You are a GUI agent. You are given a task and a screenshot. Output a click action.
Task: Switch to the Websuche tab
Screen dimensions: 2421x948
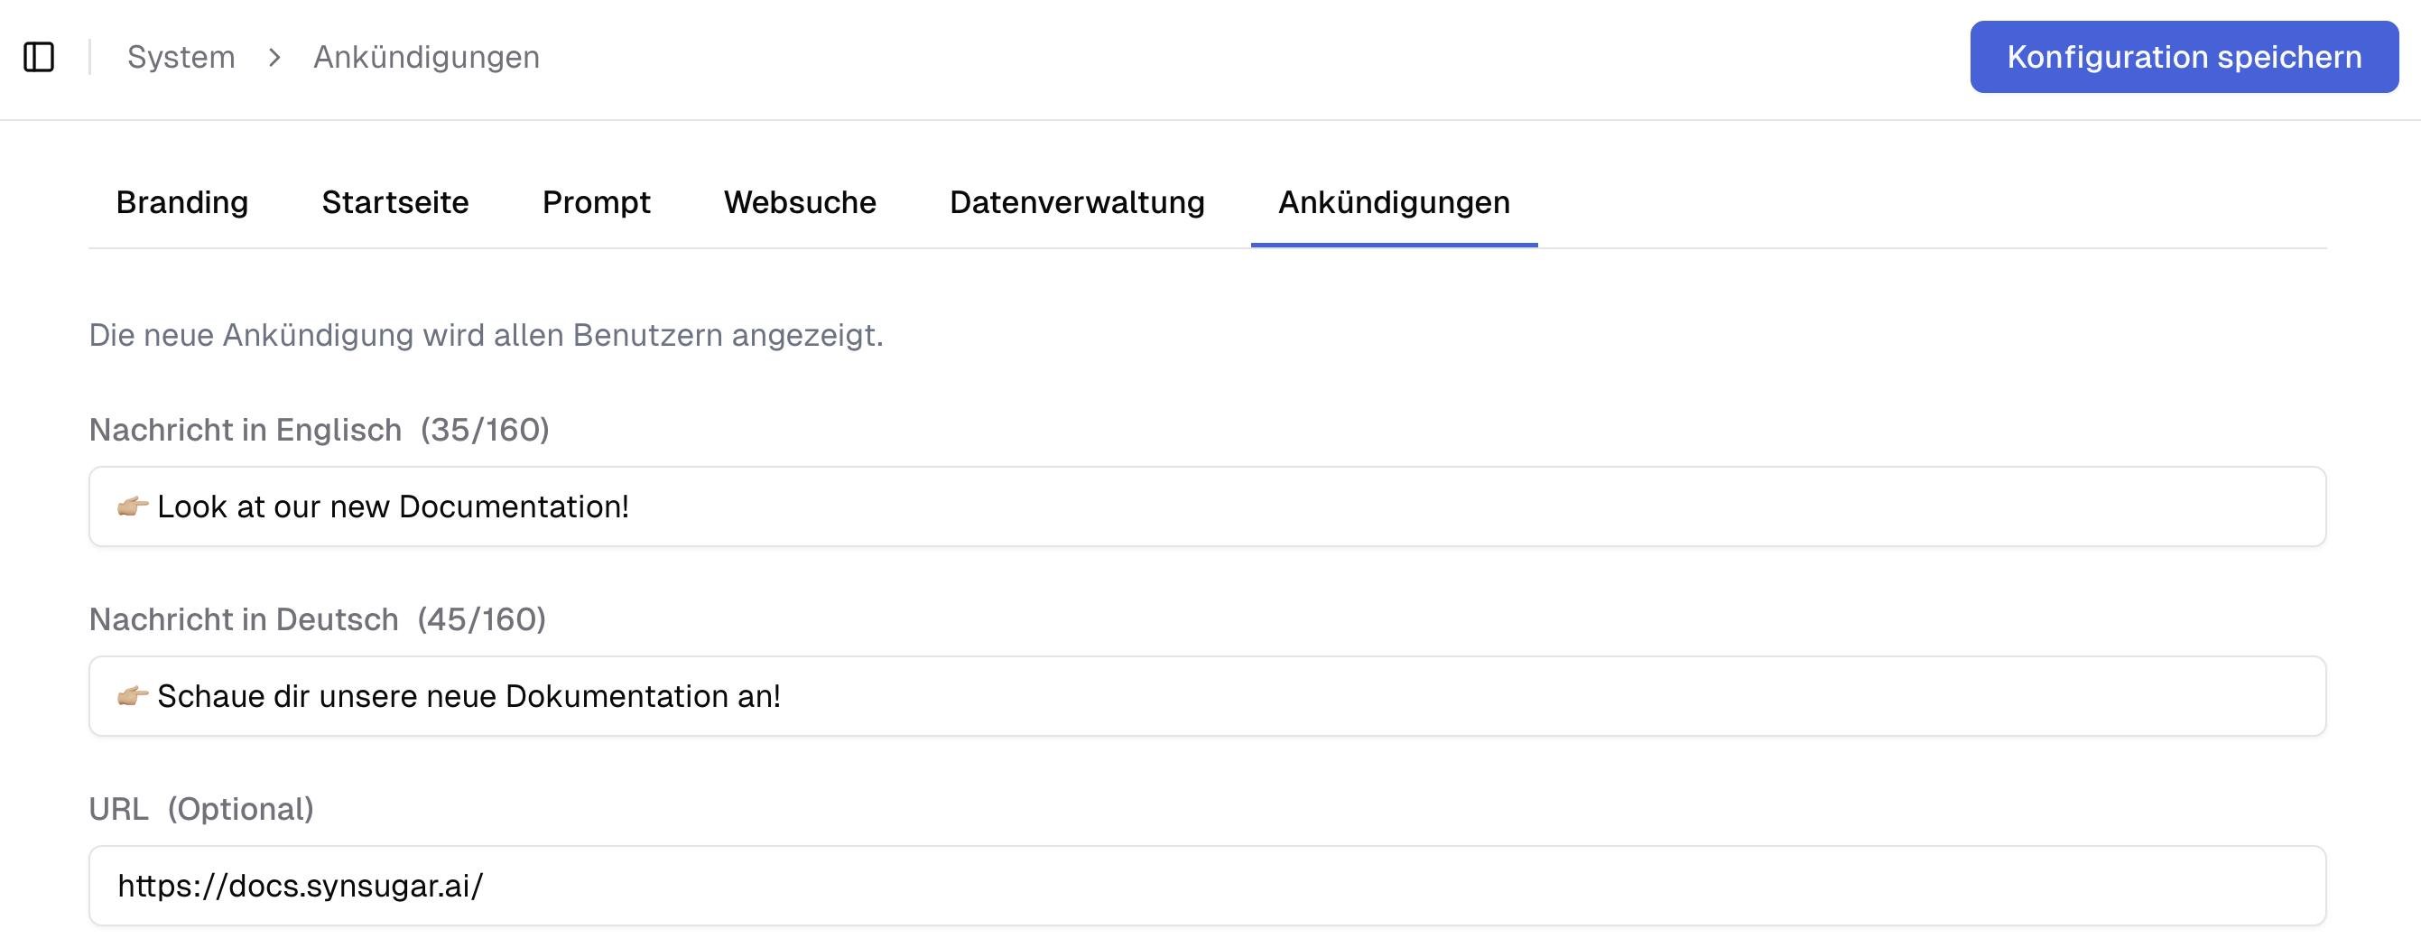(800, 202)
